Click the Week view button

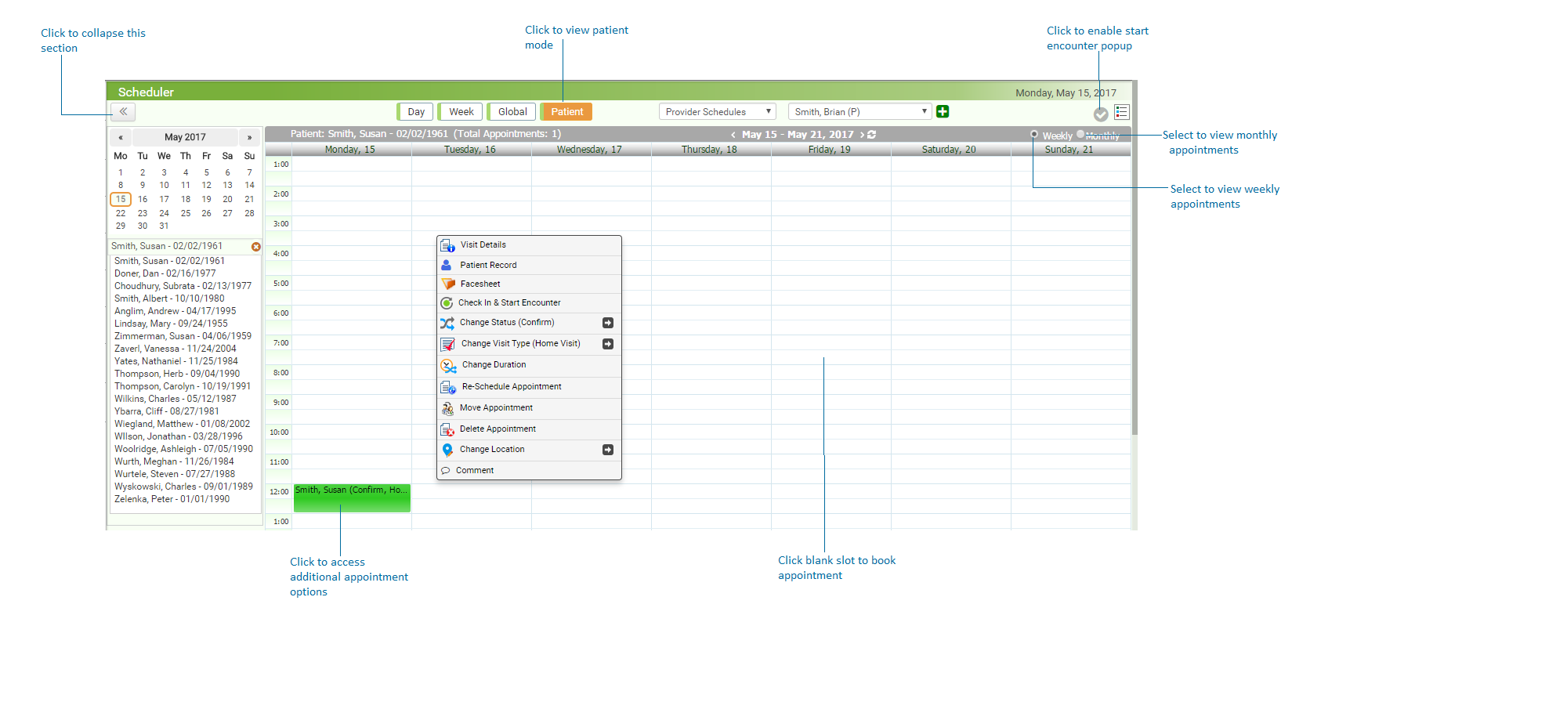[460, 111]
